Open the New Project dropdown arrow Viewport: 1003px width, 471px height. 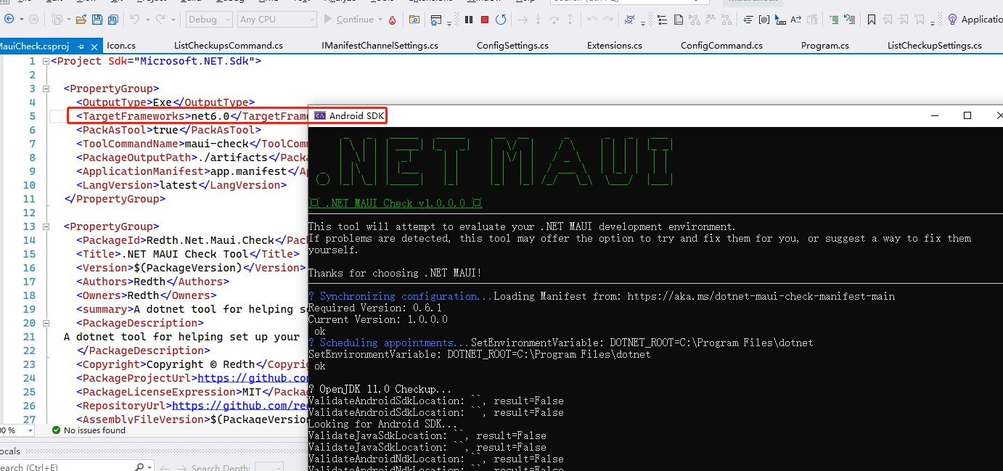(68, 20)
